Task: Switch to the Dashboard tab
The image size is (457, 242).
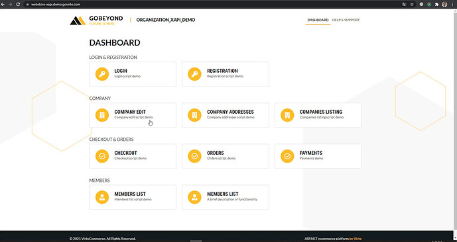Action: click(x=318, y=20)
